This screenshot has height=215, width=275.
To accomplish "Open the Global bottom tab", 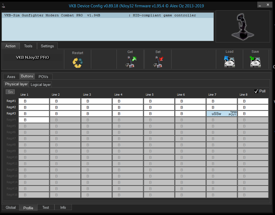I will click(11, 207).
